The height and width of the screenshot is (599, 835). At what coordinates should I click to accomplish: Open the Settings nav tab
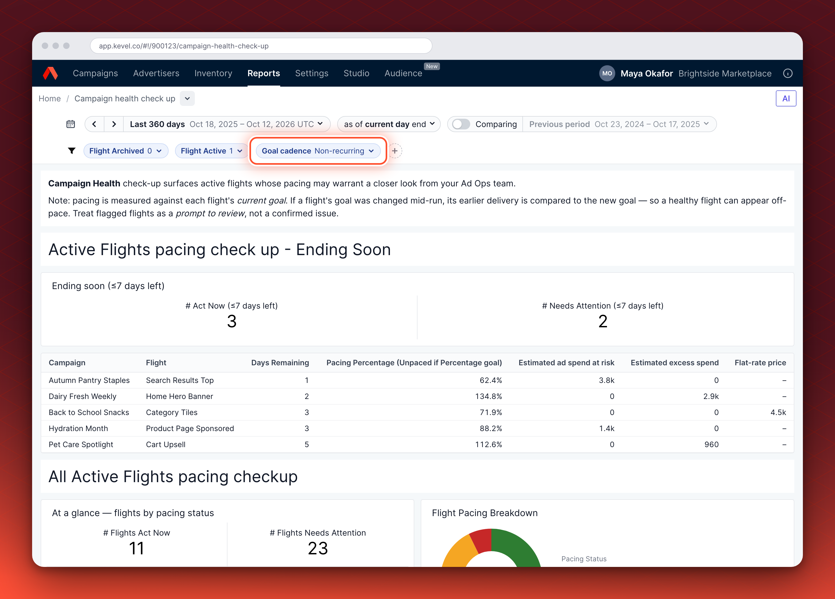[312, 74]
